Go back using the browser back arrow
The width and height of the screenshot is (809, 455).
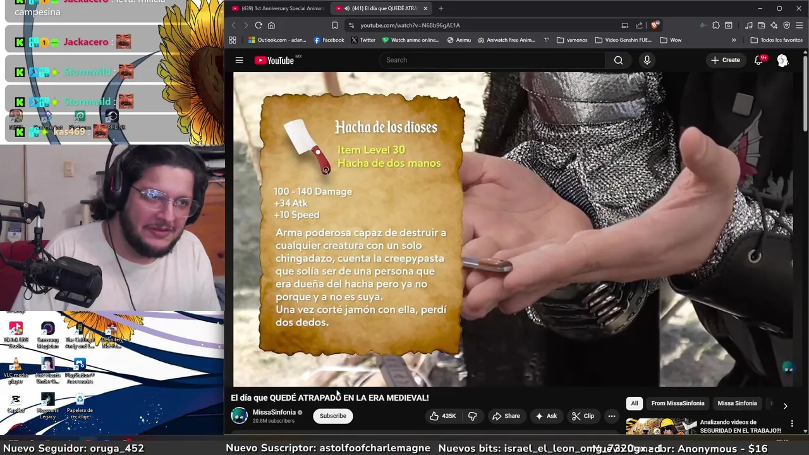[233, 25]
